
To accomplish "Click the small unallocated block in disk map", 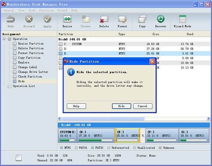I will pyautogui.click(x=143, y=135).
